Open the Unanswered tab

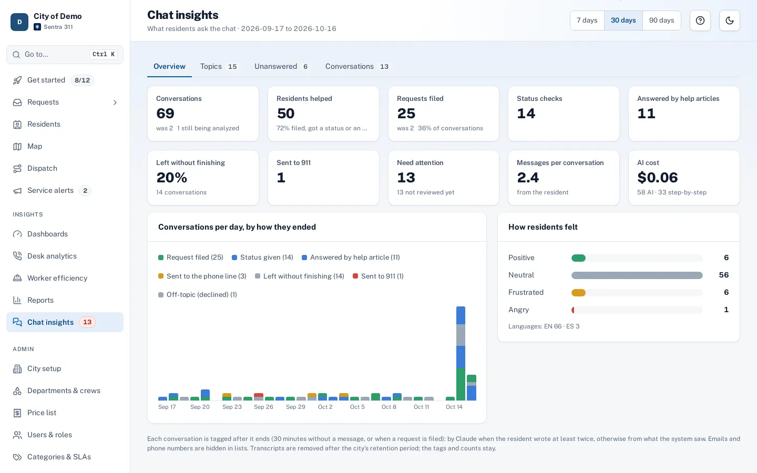pyautogui.click(x=281, y=67)
